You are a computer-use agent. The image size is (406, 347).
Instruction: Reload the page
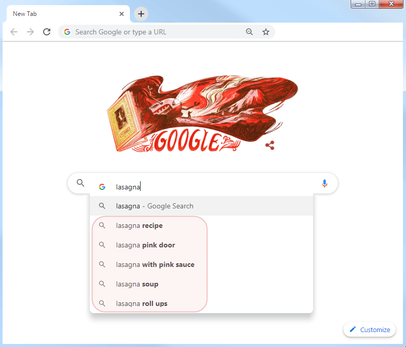click(47, 32)
